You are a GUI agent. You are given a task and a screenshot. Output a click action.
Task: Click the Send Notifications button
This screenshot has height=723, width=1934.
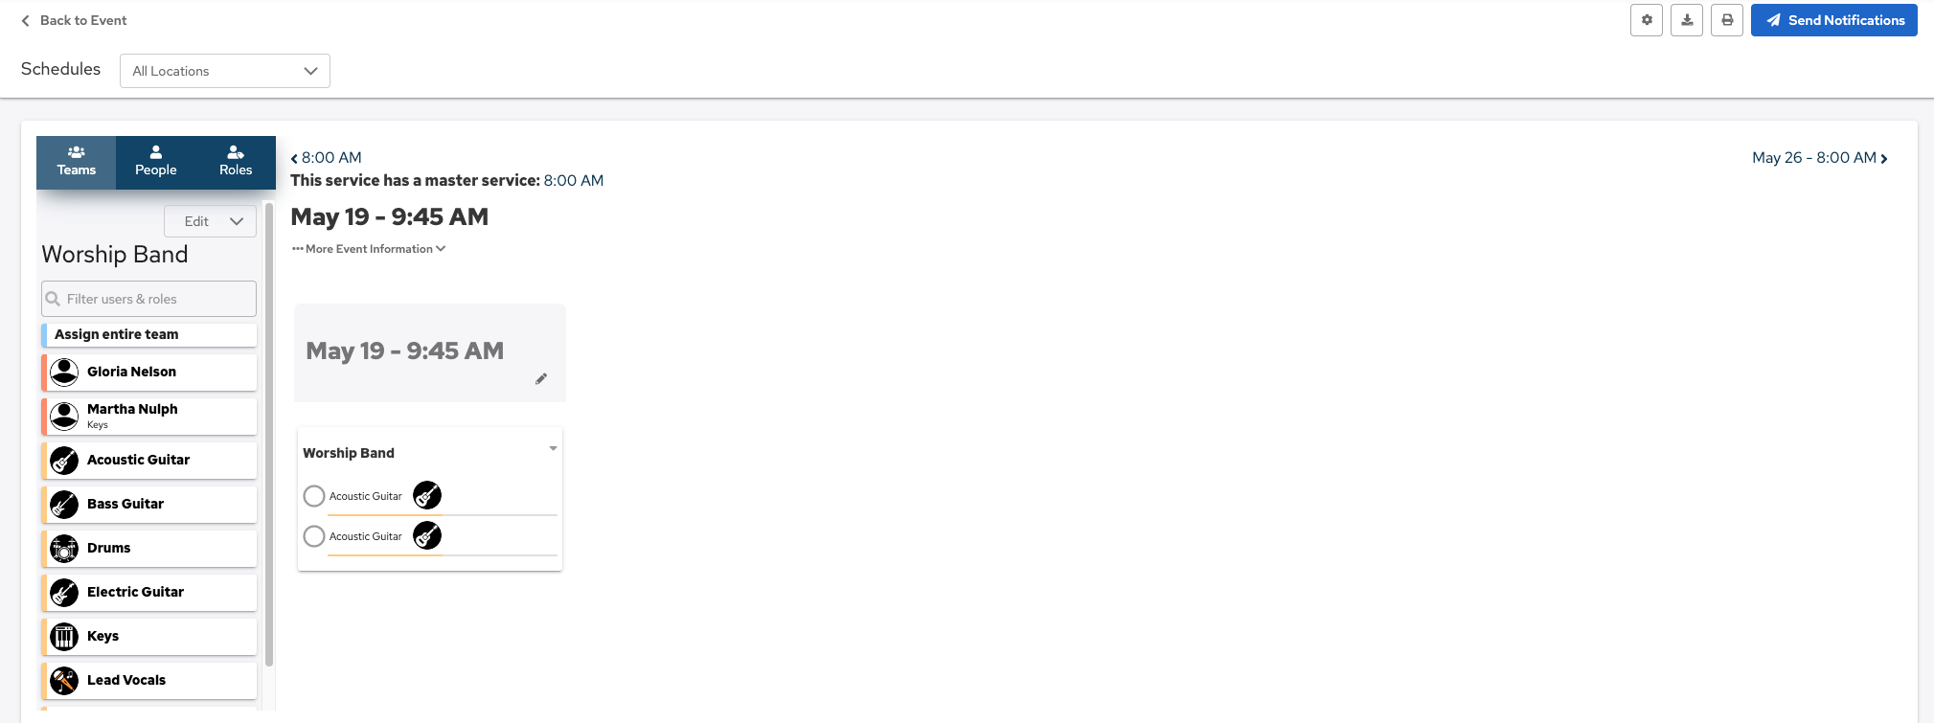tap(1833, 20)
